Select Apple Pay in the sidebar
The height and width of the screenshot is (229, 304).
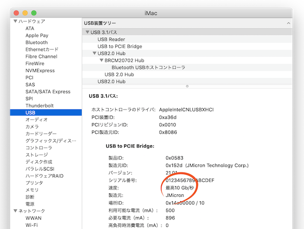(37, 36)
